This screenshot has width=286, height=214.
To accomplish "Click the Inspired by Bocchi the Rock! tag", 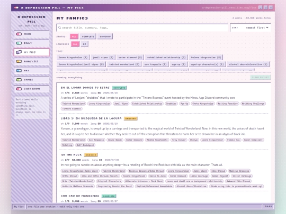I will point(115,186).
